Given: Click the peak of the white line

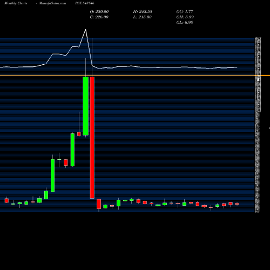Looking at the screenshot, I should click(x=86, y=29).
